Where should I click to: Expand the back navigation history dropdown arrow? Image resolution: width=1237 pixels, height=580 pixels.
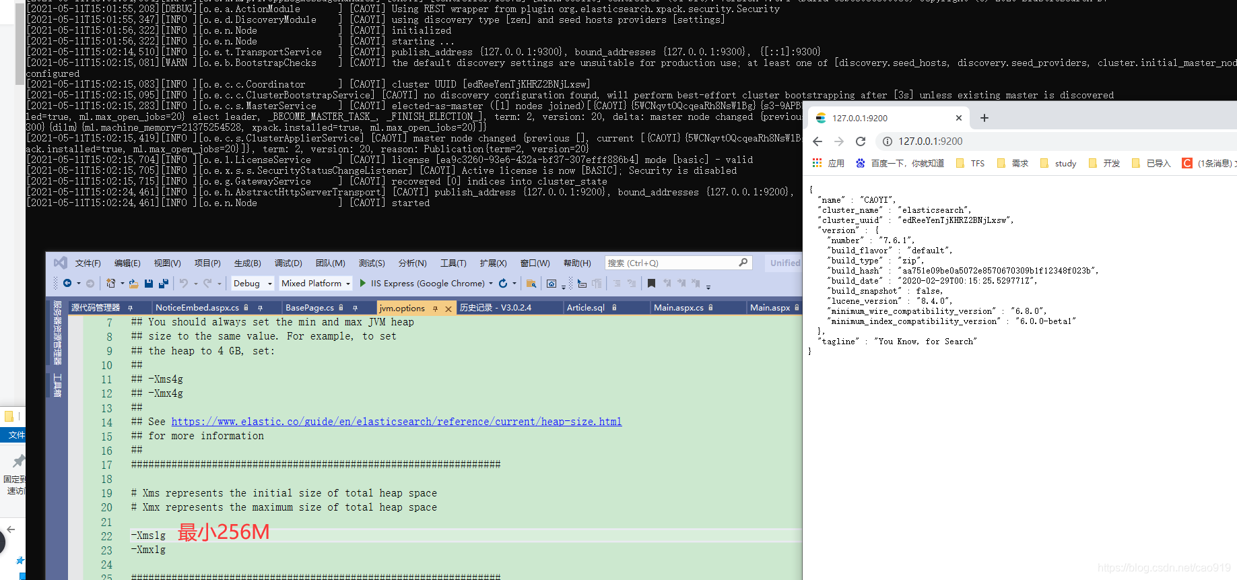[78, 284]
